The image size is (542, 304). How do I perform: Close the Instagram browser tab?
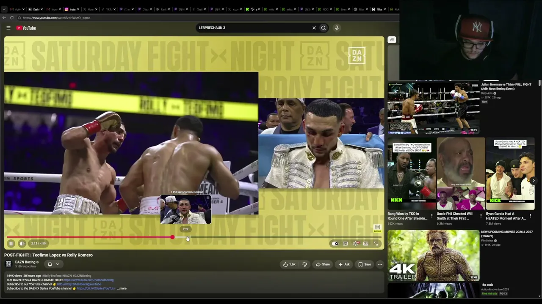(x=78, y=9)
